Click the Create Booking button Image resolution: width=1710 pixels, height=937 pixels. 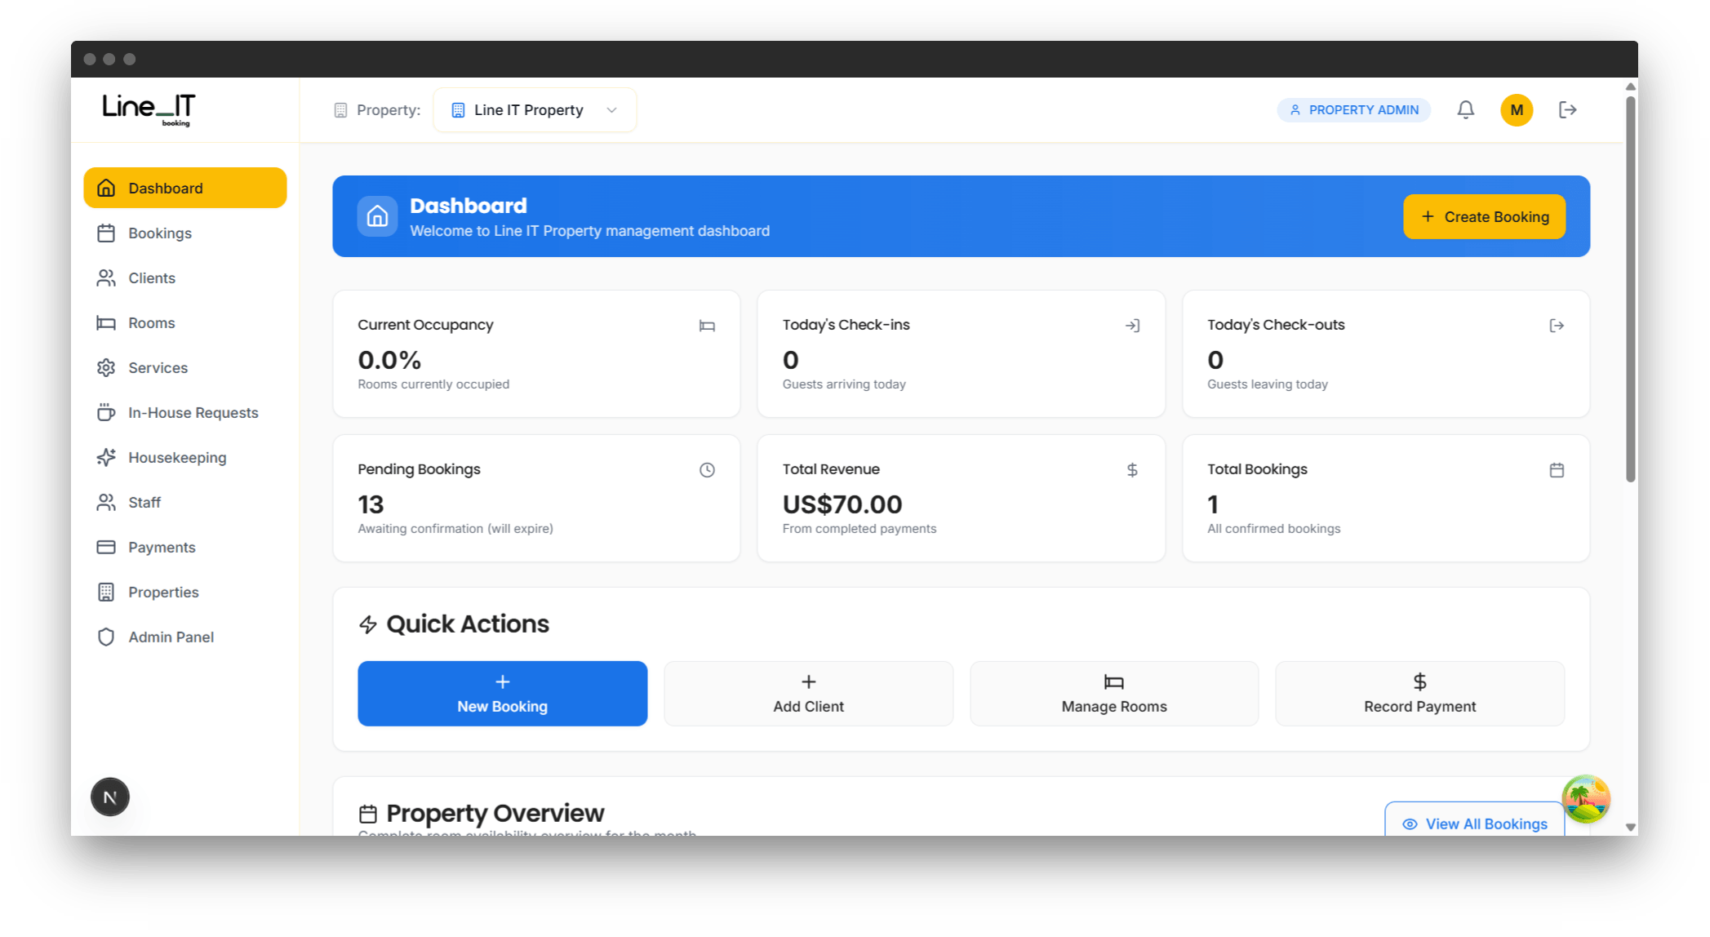1484,216
